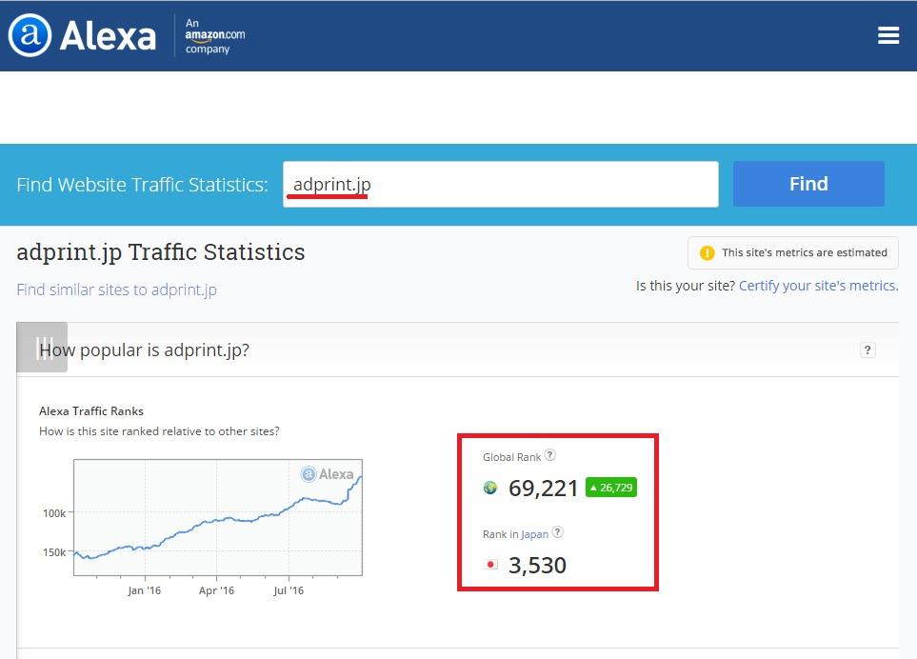Click the Find button

click(808, 184)
